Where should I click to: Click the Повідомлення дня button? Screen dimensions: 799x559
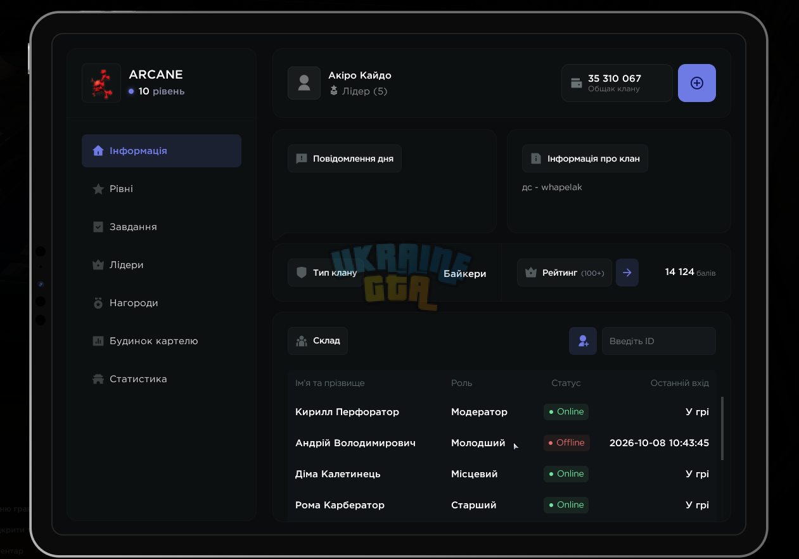click(345, 158)
